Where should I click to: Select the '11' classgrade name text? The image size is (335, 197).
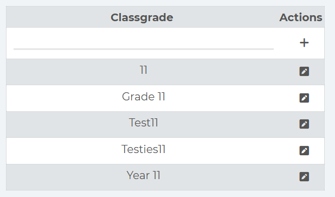(144, 70)
